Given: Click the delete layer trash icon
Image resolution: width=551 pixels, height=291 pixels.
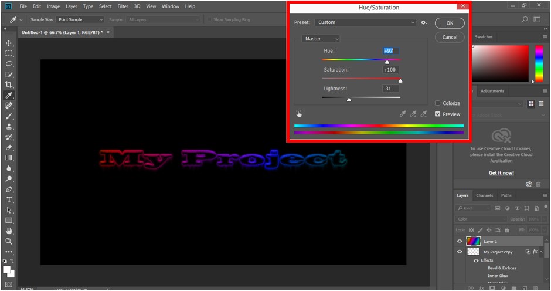Looking at the screenshot, I should [536, 288].
